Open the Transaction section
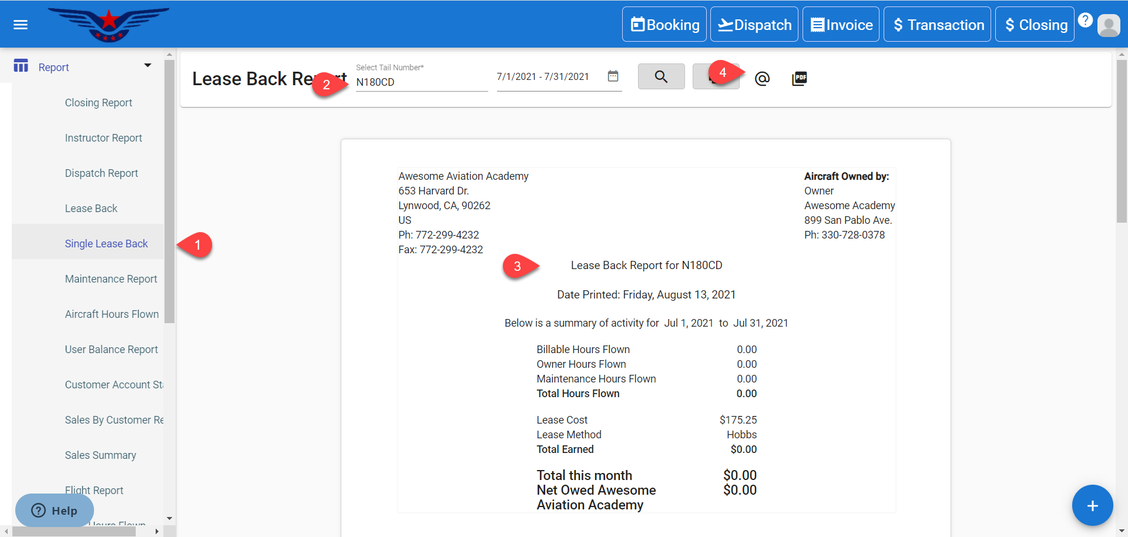Image resolution: width=1128 pixels, height=537 pixels. (x=937, y=25)
